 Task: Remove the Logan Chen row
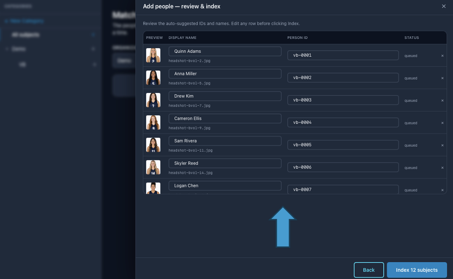pos(442,190)
